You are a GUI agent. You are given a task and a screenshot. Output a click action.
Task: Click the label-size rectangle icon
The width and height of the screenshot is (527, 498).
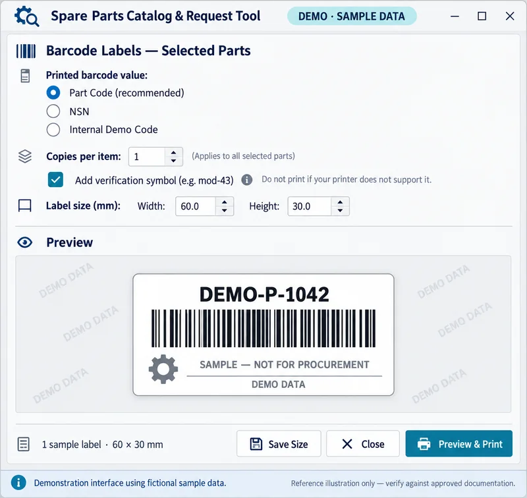[24, 206]
